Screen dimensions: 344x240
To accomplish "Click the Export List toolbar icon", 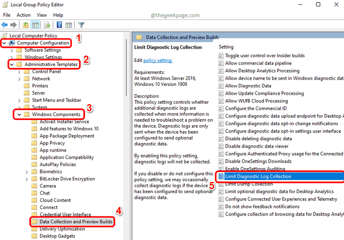I will tap(47, 25).
